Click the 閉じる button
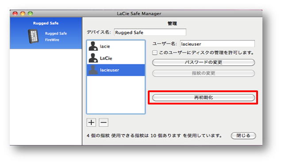The image size is (281, 164). [x=243, y=136]
